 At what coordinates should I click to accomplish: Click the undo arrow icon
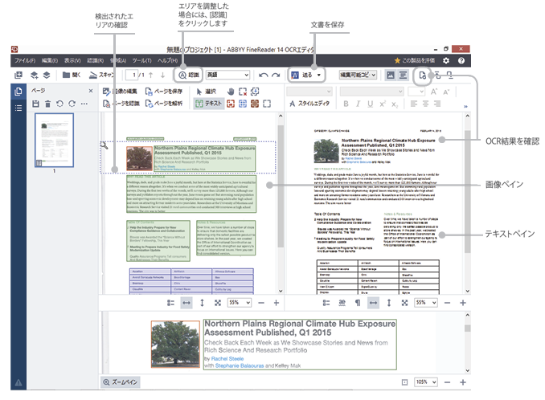[x=263, y=75]
